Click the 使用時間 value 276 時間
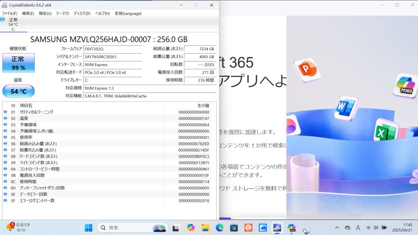The image size is (418, 235). 200,80
